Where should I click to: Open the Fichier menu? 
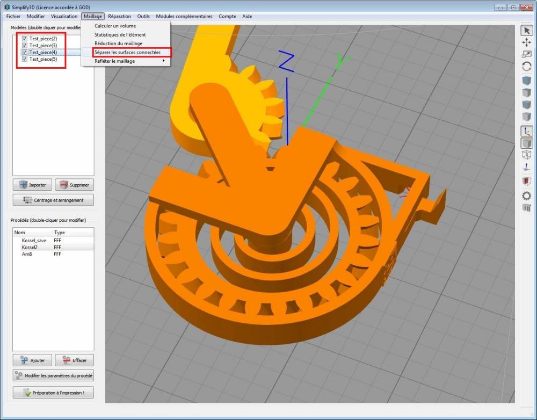pos(13,16)
